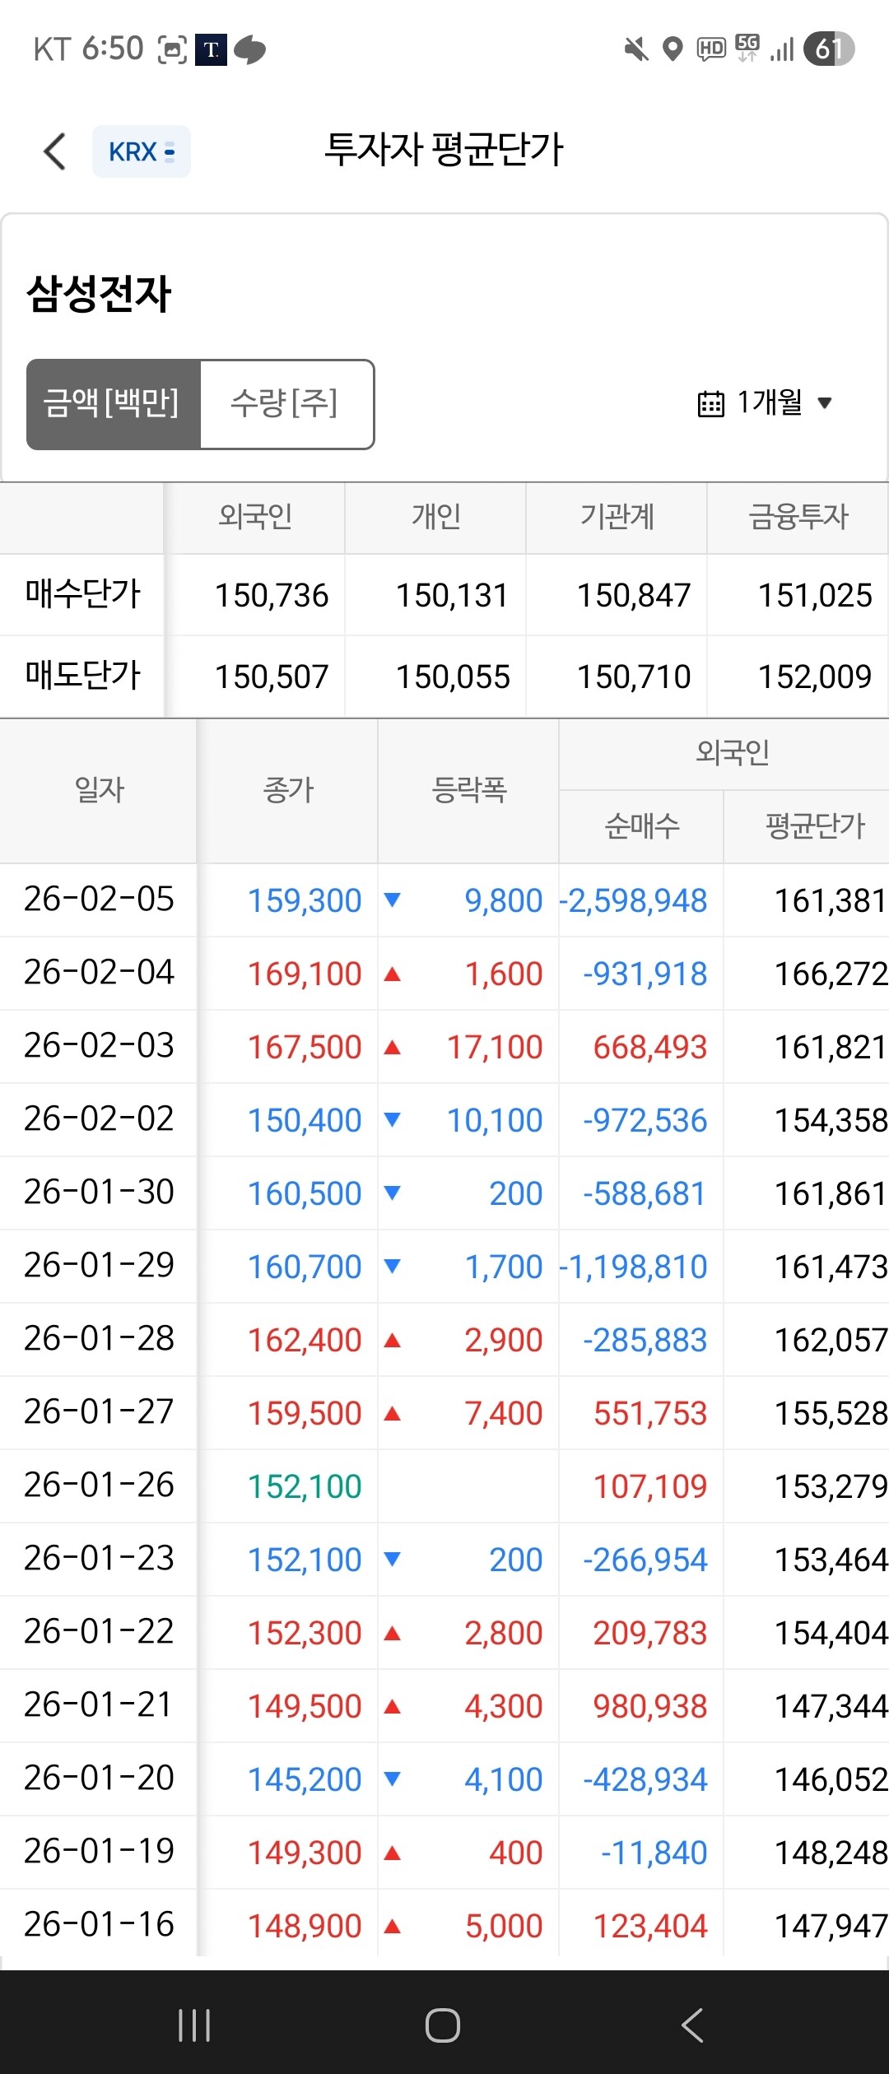
Task: Tap the 일자 column header
Action: [x=99, y=791]
